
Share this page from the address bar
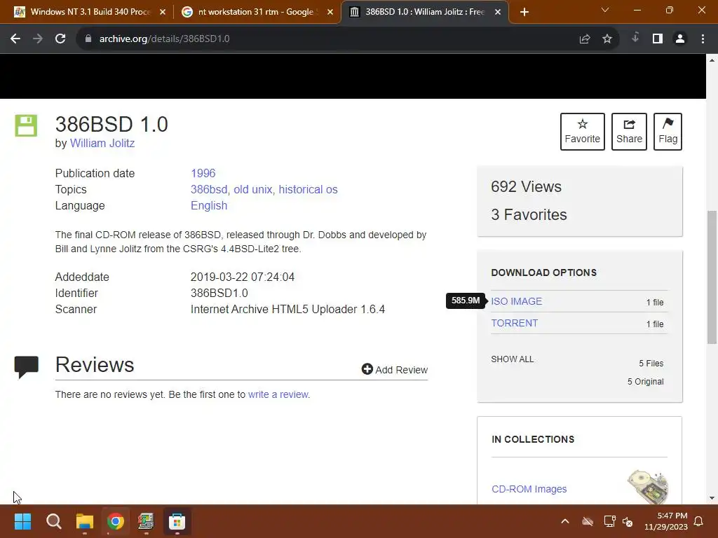[x=585, y=39]
